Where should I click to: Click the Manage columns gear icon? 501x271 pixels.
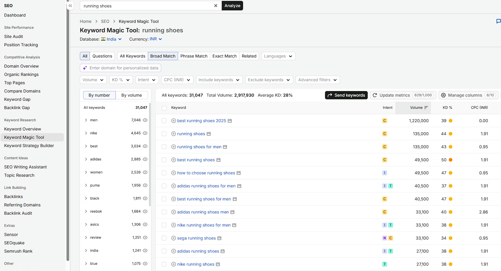click(x=443, y=95)
